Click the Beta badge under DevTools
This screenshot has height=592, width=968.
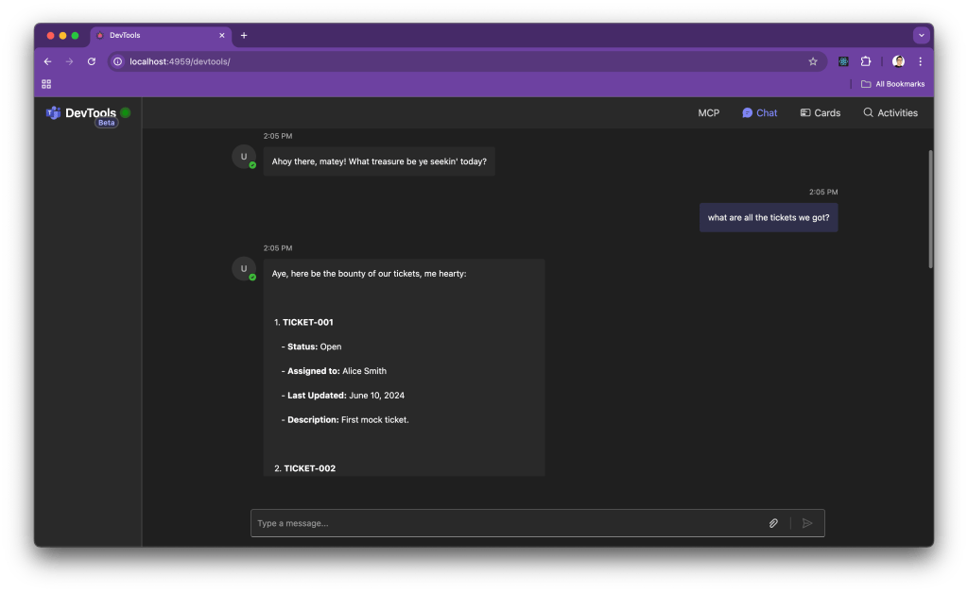106,123
